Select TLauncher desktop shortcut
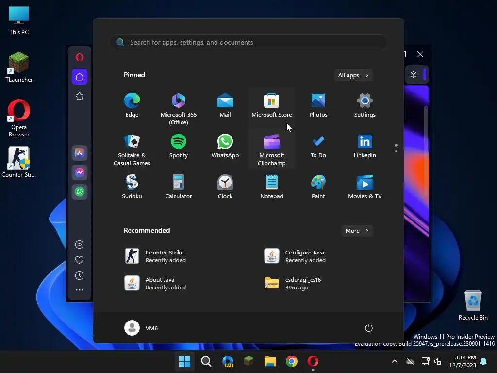 pyautogui.click(x=19, y=67)
